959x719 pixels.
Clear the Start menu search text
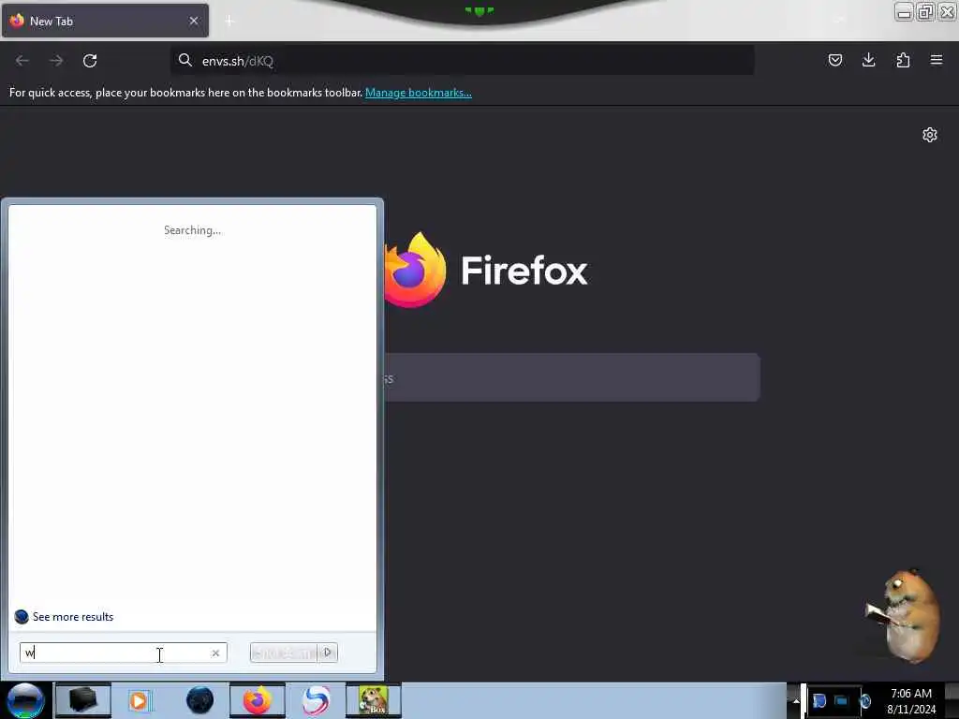pos(215,653)
